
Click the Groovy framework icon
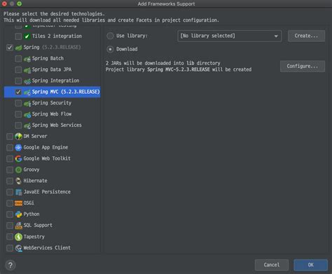pos(18,170)
